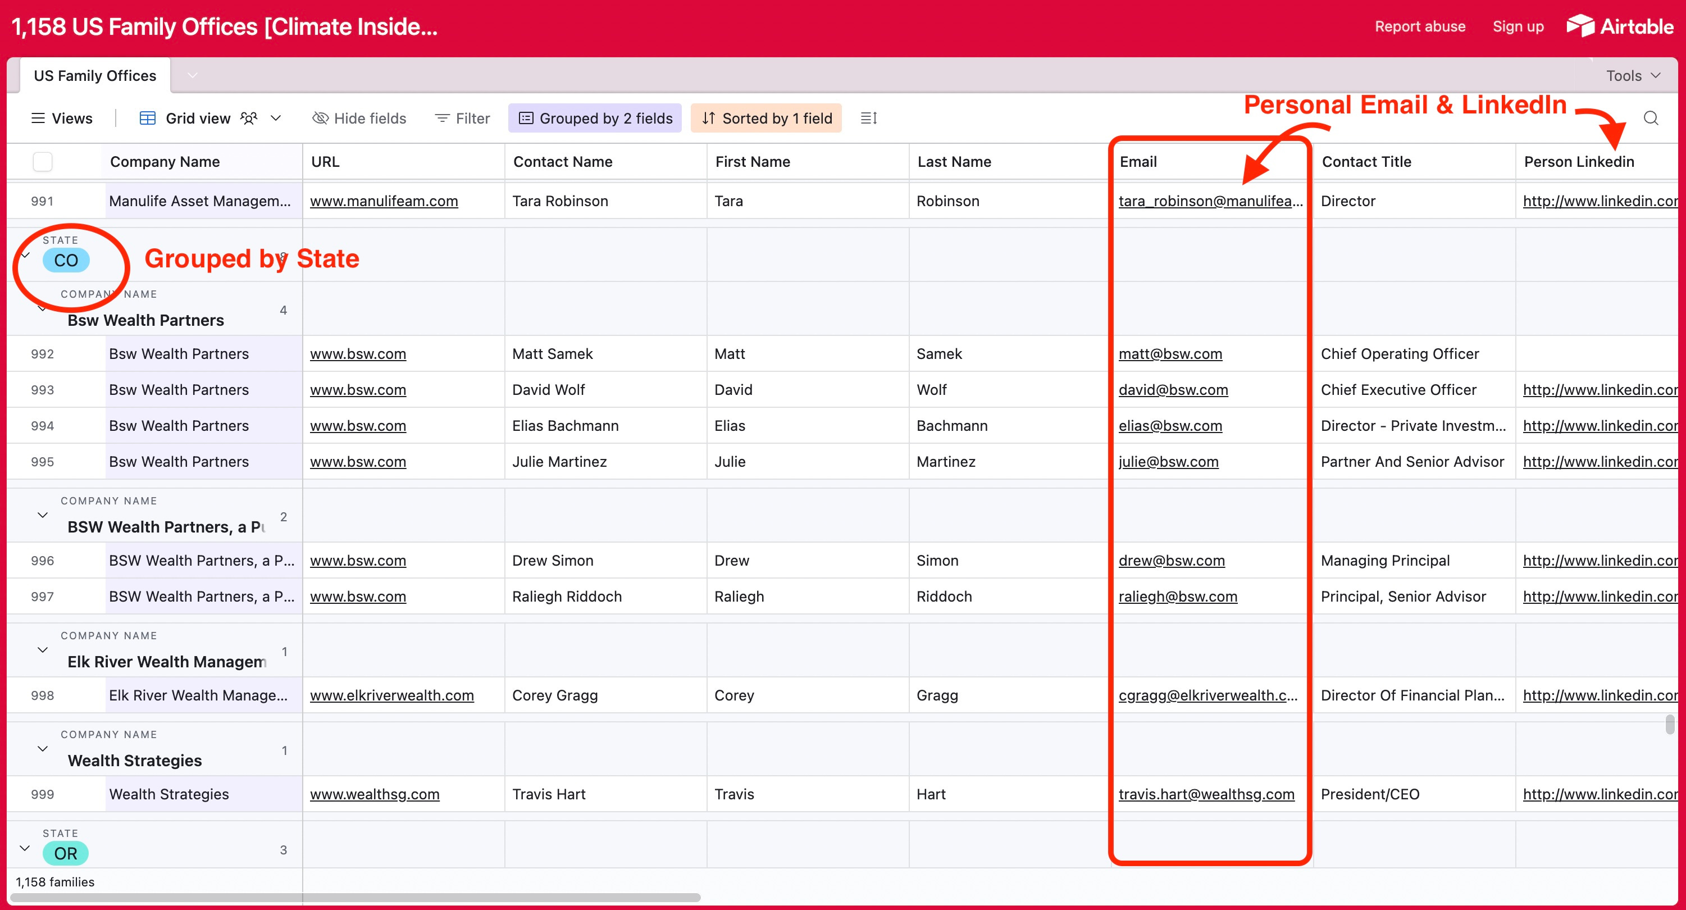
Task: Click the search magnifier icon
Action: click(x=1651, y=118)
